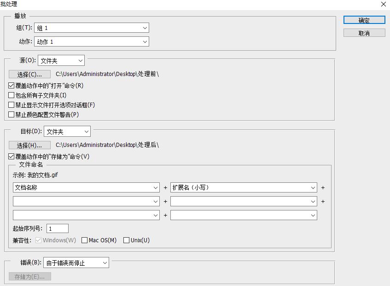Viewport: 390px width, 286px height.
Task: Open the 组(T) dropdown showing 组 1
Action: pyautogui.click(x=92, y=28)
